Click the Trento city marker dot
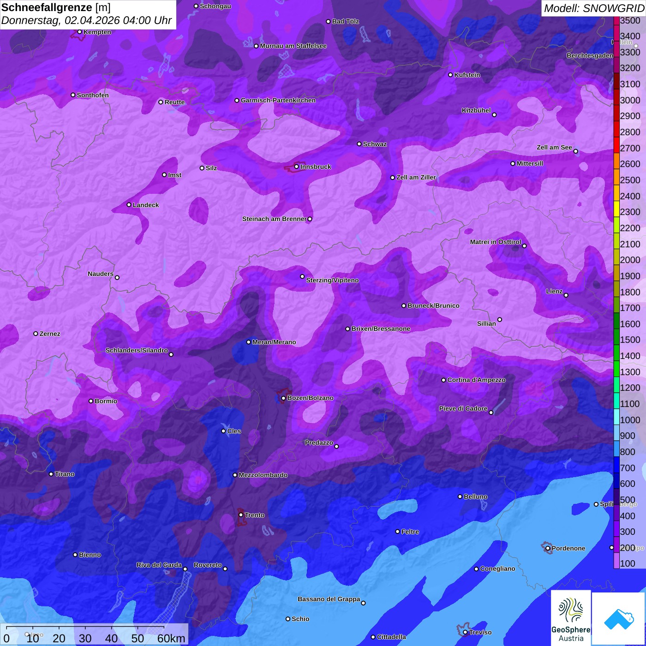646x646 pixels. [x=241, y=514]
